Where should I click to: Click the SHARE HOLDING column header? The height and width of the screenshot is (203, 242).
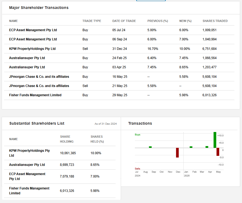pos(67,139)
